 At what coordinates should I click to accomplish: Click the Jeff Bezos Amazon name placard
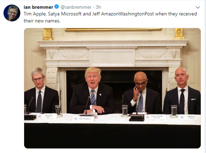click(190, 117)
